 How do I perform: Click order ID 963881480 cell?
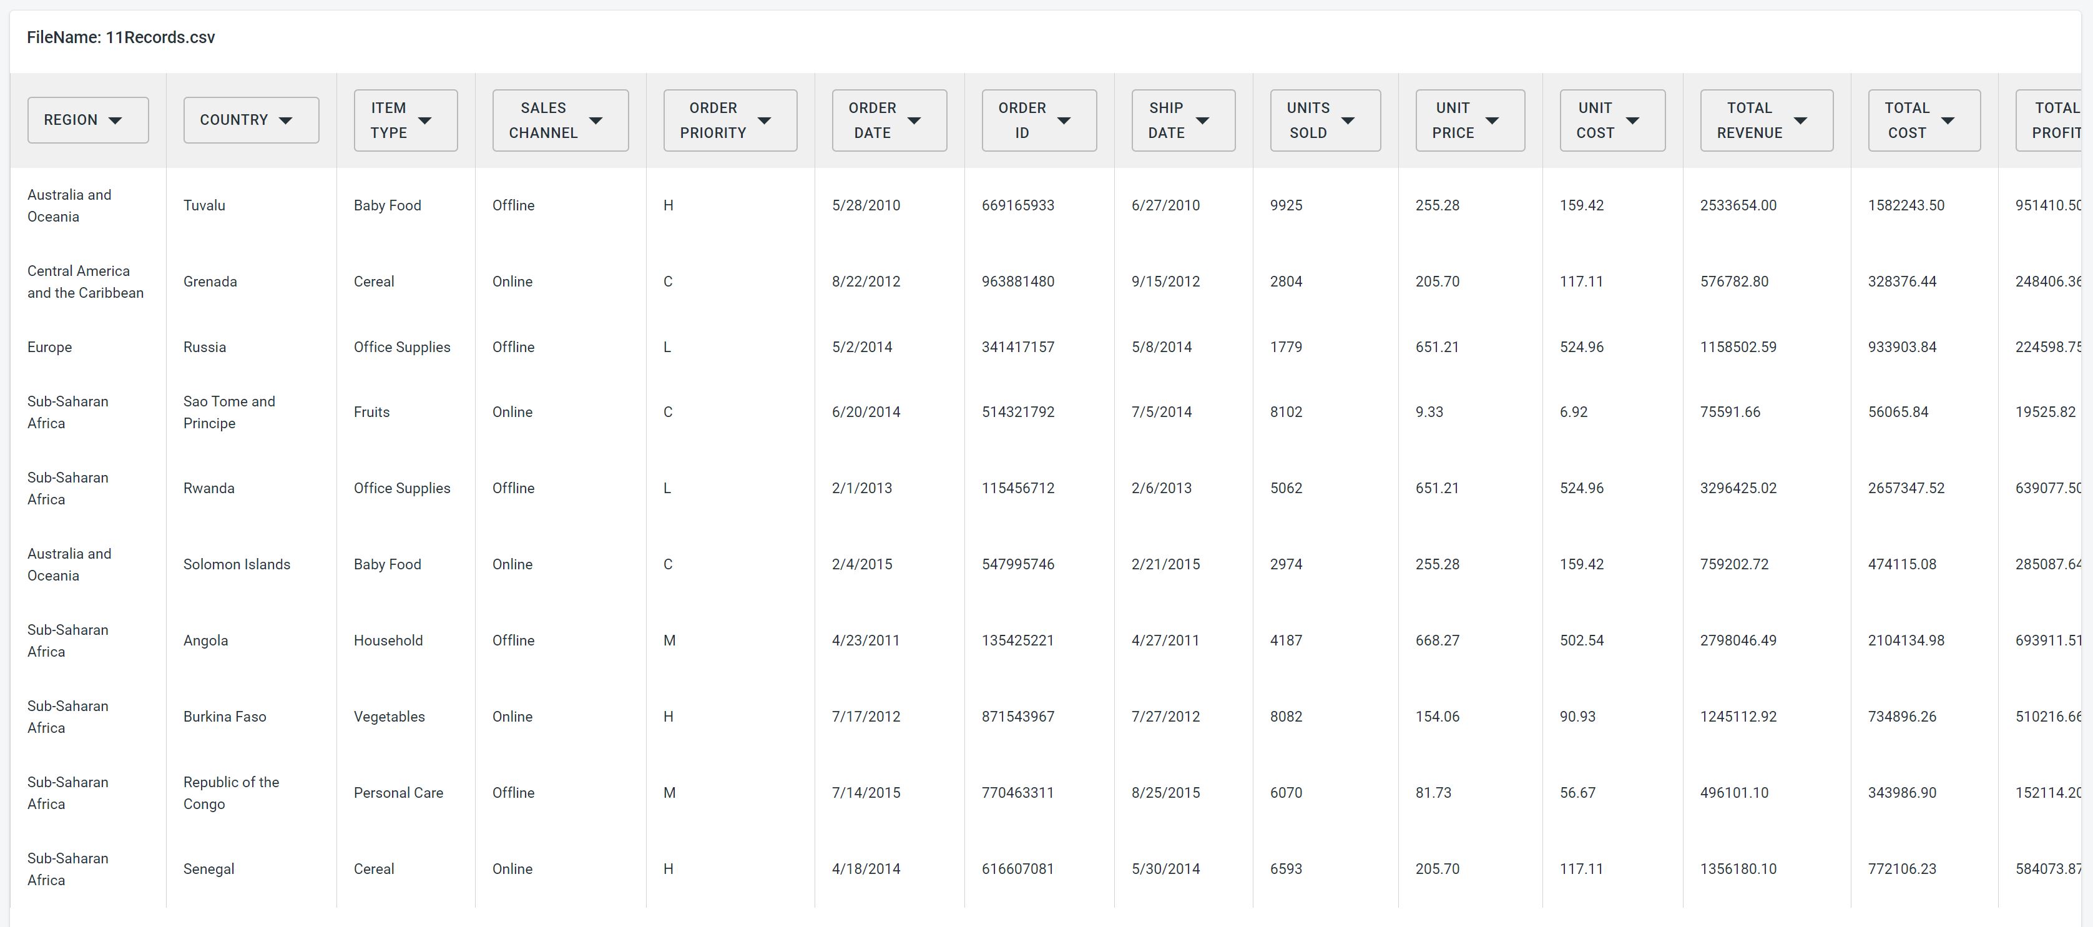tap(1017, 282)
